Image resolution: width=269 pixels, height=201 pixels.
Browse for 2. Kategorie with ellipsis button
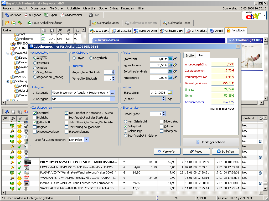click(x=112, y=99)
